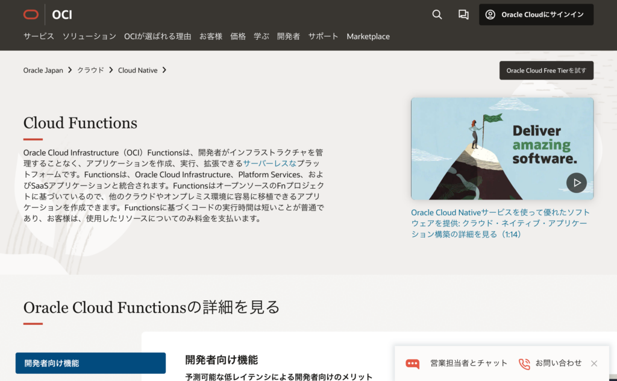
Task: Expand the OCIが選ばれる理由 menu
Action: [x=157, y=36]
